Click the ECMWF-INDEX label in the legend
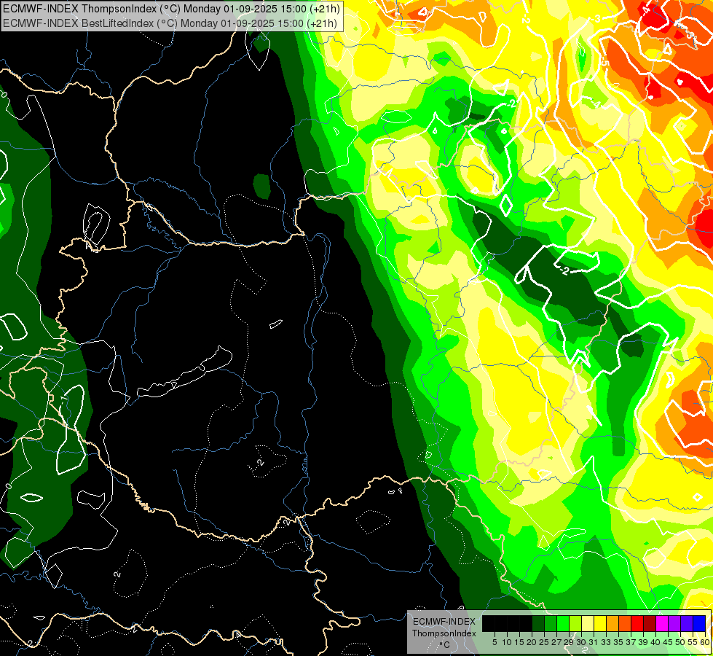 444,622
